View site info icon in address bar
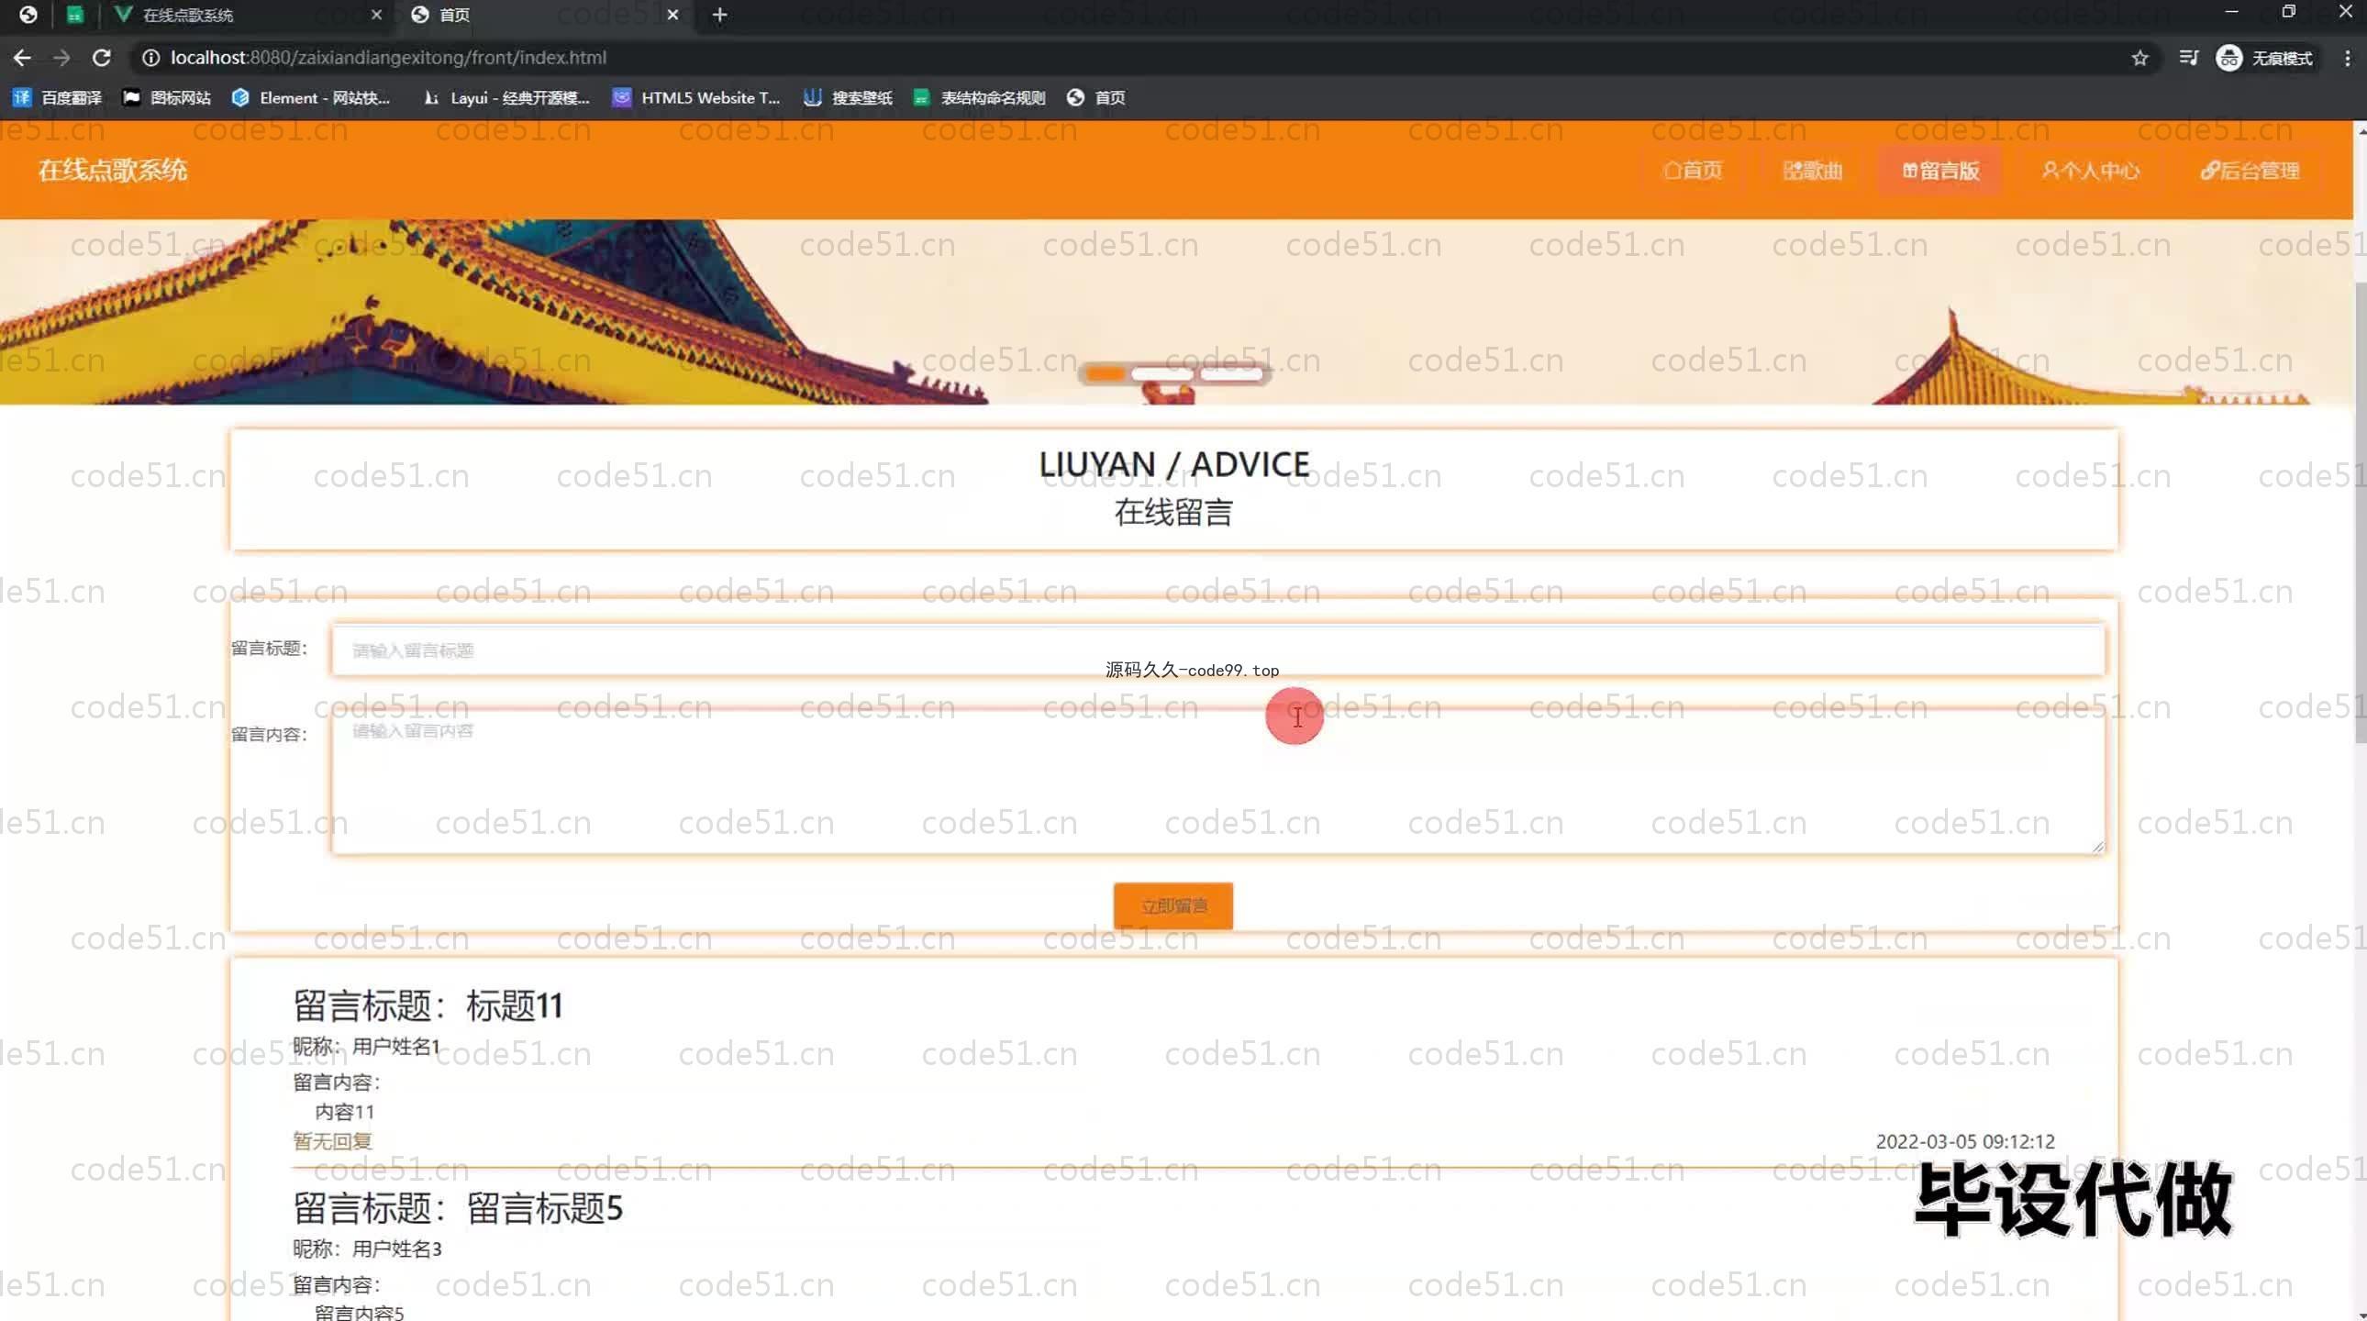2367x1321 pixels. pyautogui.click(x=150, y=58)
